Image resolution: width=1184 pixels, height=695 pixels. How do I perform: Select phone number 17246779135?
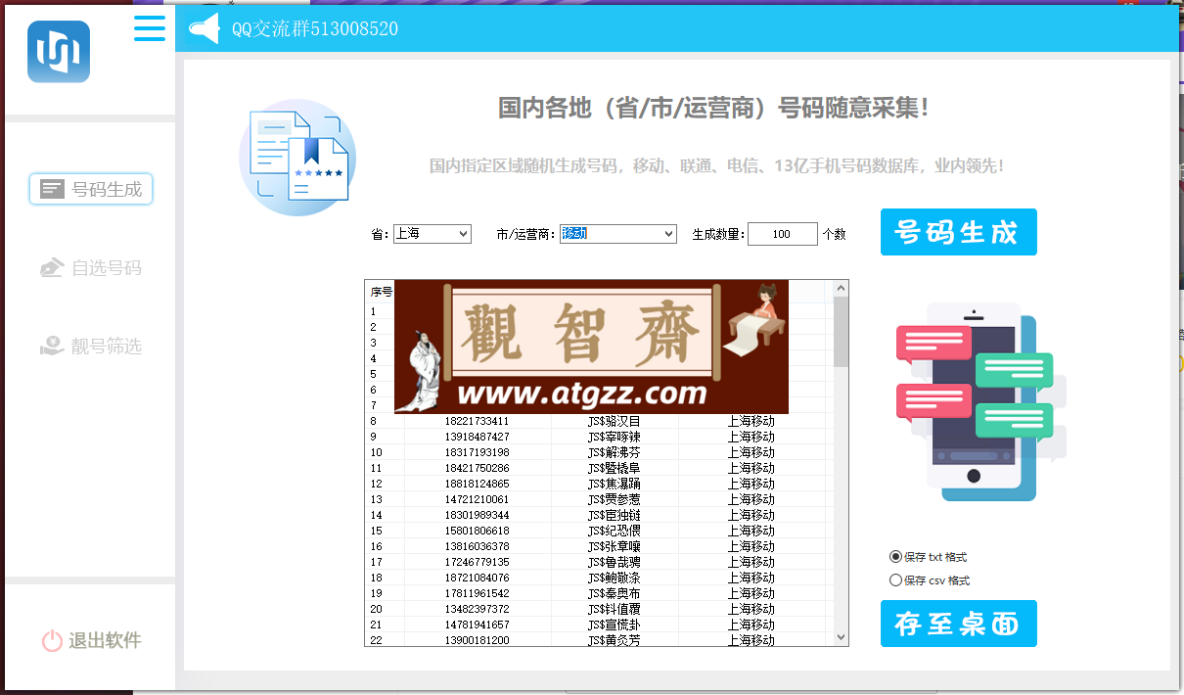click(x=477, y=562)
